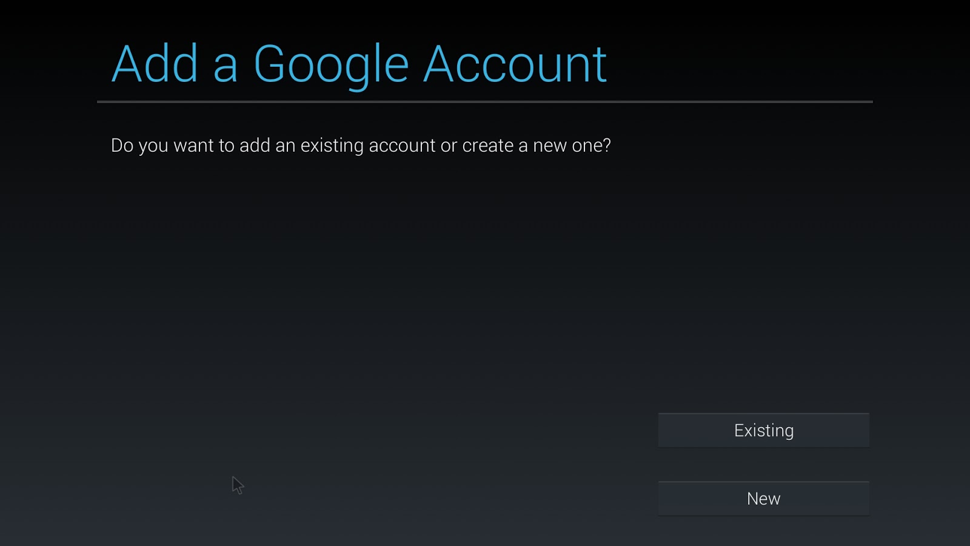Click the word "Google" in the title
Screen dimensions: 970x546
[x=330, y=64]
